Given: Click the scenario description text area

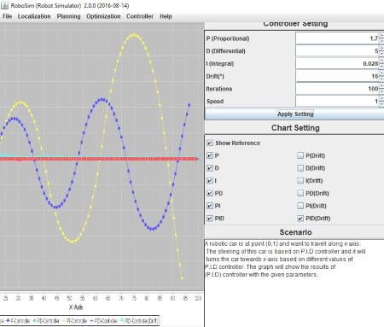Looking at the screenshot, I should pos(294,283).
